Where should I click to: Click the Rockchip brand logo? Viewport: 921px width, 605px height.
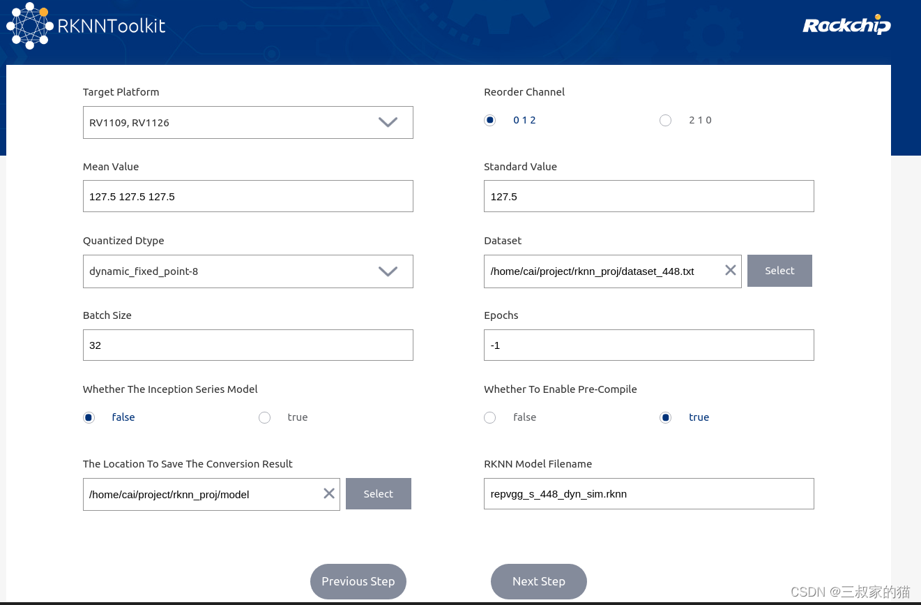pyautogui.click(x=846, y=25)
